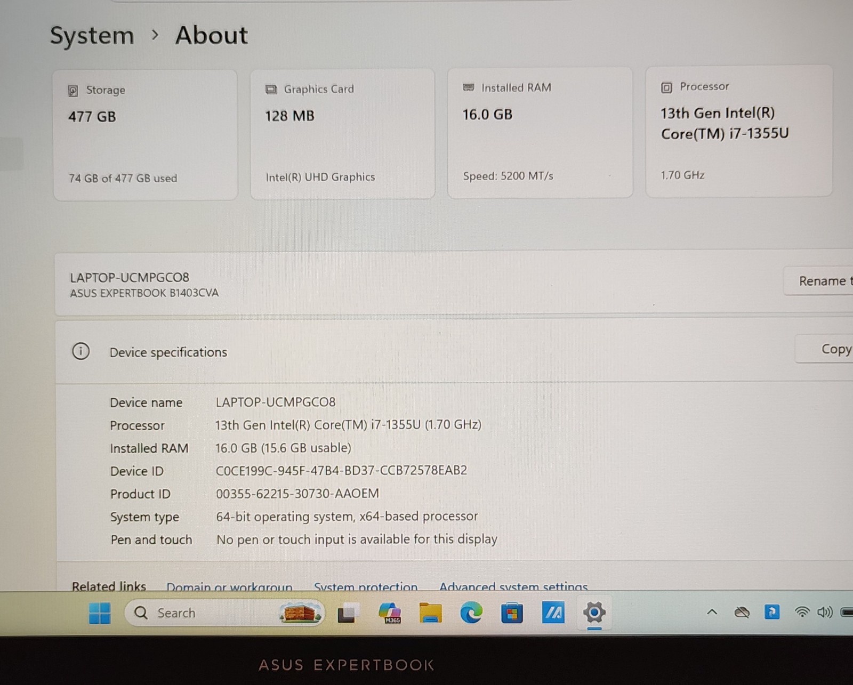Open Microsoft Store from taskbar
Image resolution: width=853 pixels, height=685 pixels.
(x=512, y=613)
